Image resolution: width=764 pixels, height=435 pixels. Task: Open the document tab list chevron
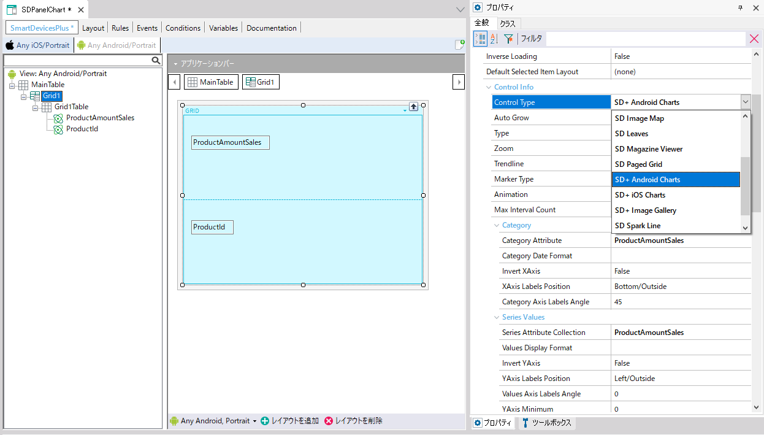click(460, 10)
